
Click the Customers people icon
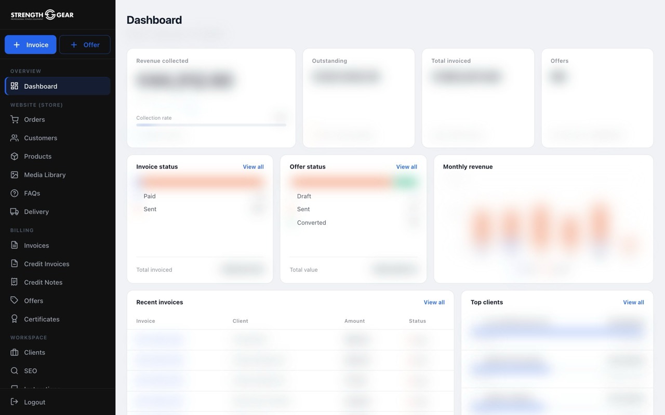pos(15,138)
